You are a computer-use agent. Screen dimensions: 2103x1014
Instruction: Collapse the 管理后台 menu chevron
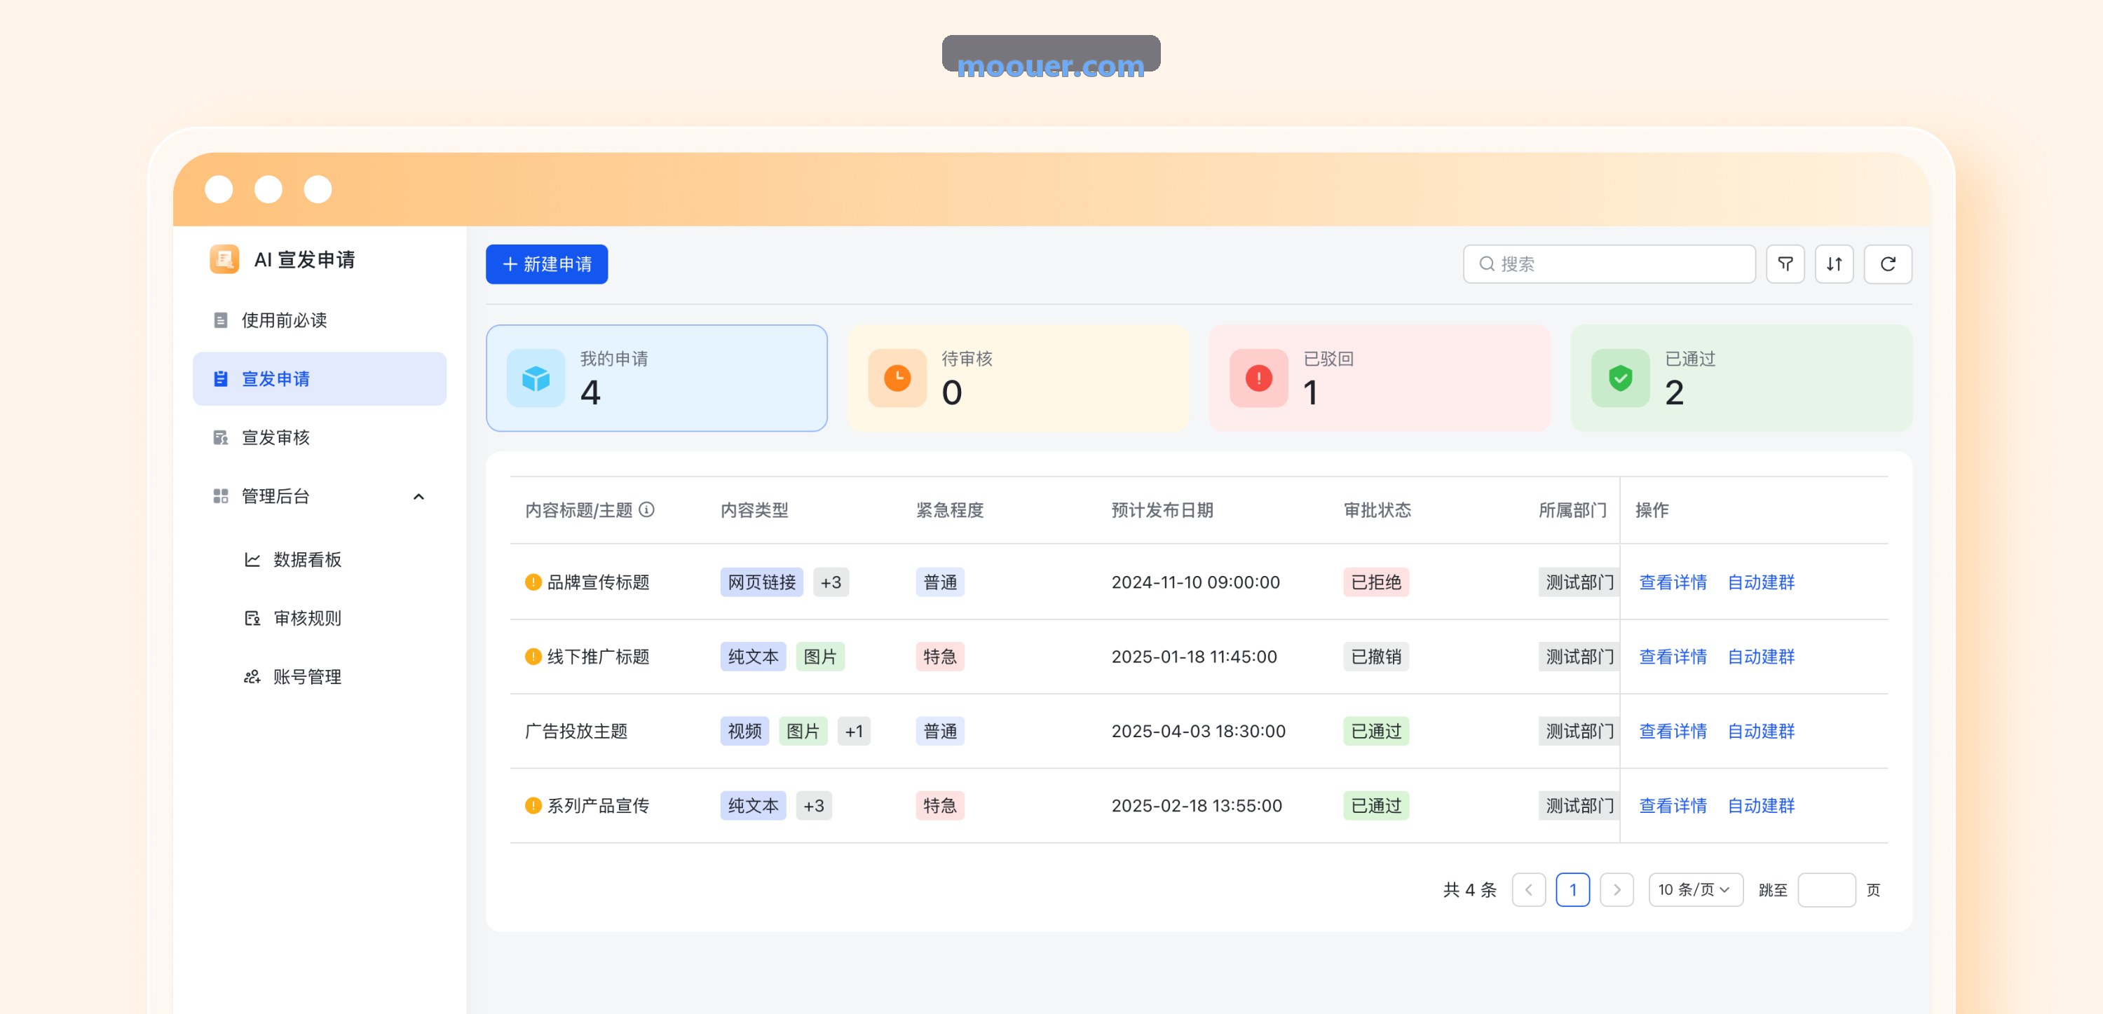[418, 496]
